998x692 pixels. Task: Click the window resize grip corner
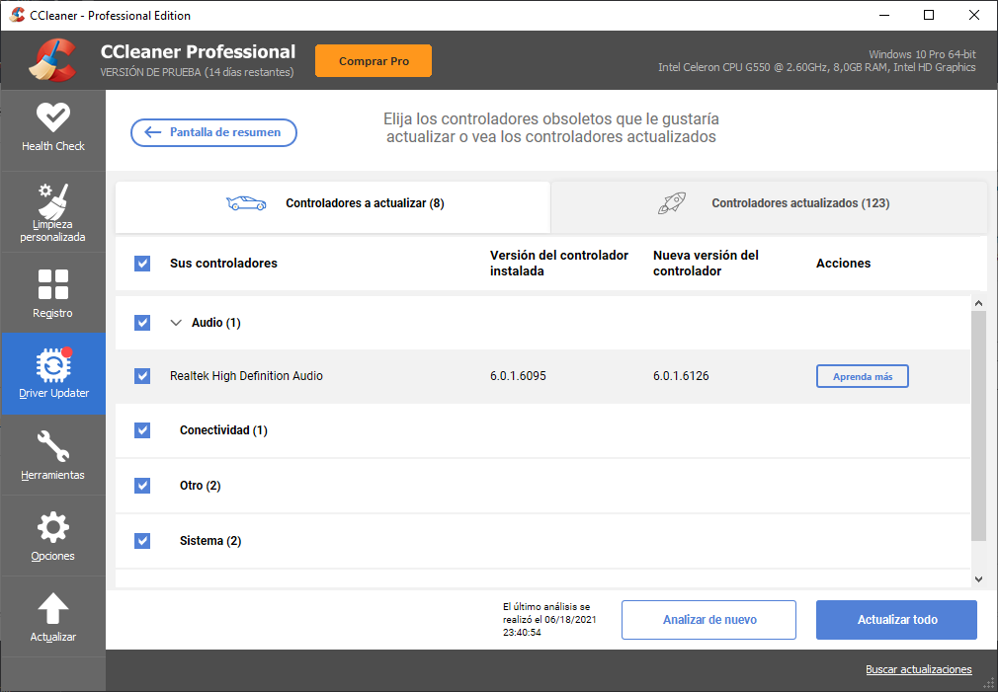(989, 684)
